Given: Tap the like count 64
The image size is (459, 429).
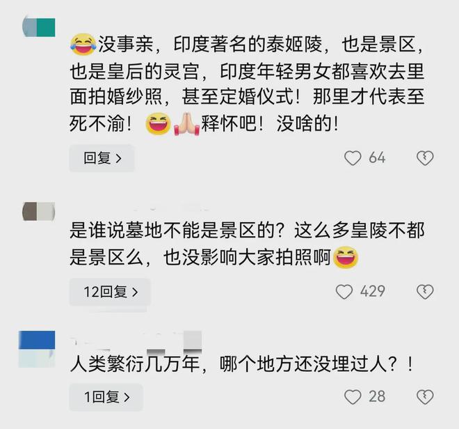Looking at the screenshot, I should (x=377, y=158).
